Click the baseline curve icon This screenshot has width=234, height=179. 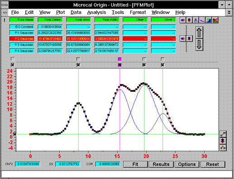click(202, 20)
